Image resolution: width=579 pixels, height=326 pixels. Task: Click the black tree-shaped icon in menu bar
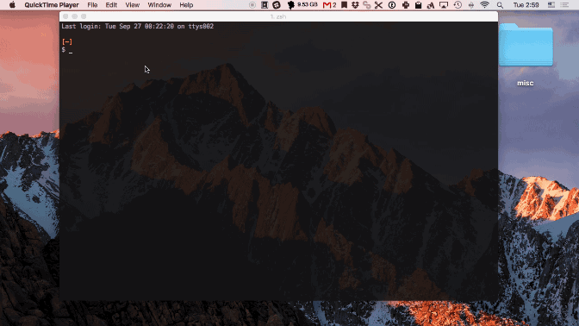click(x=290, y=5)
